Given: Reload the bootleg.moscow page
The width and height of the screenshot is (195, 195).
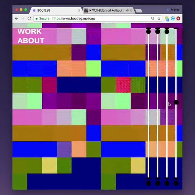Looking at the screenshot, I should click(x=29, y=19).
